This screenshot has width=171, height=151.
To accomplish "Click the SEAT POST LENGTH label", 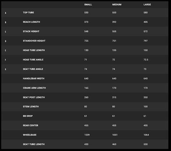I will (x=34, y=97).
